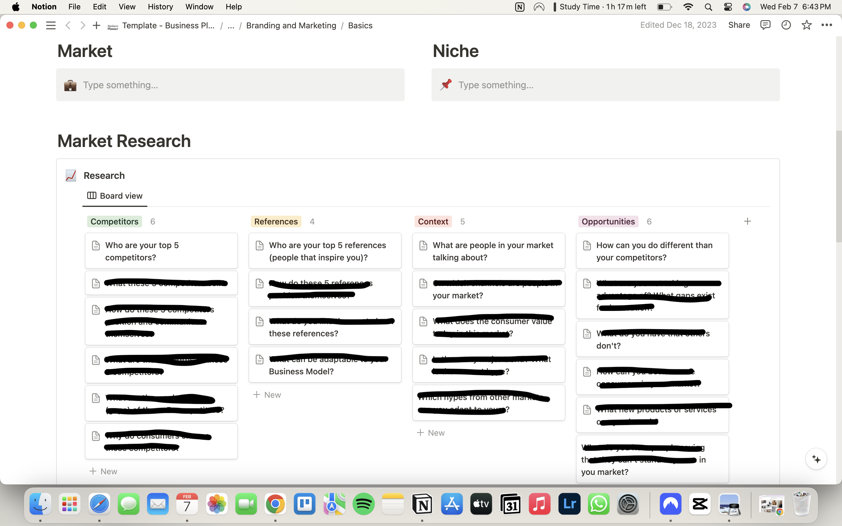Viewport: 842px width, 526px height.
Task: Star this page as favorite
Action: point(807,25)
